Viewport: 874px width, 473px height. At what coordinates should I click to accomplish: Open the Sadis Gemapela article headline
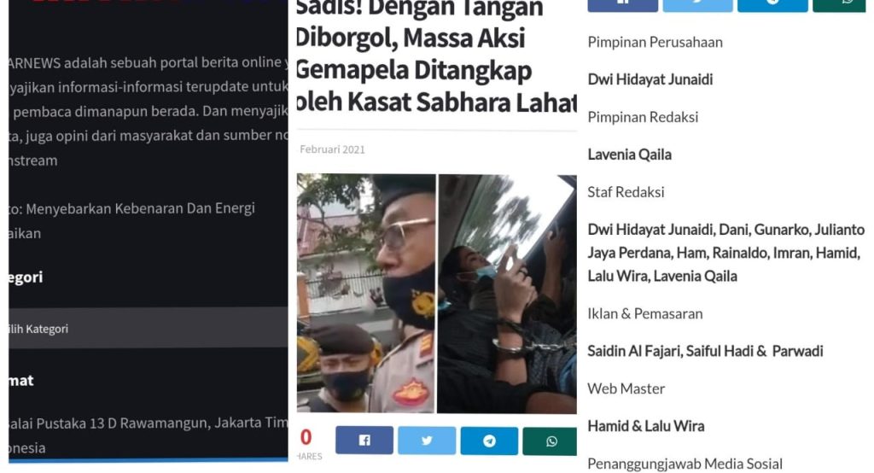tap(436, 55)
